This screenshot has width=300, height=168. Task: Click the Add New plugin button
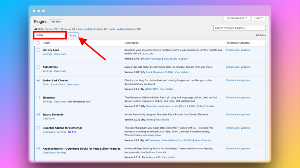coord(56,22)
